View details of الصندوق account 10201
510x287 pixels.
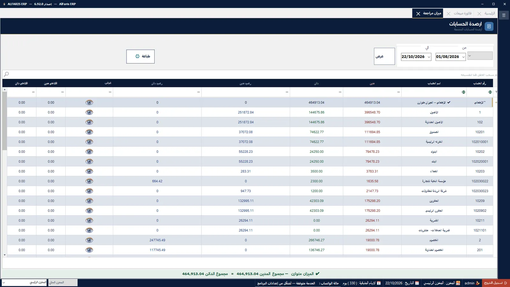click(89, 132)
